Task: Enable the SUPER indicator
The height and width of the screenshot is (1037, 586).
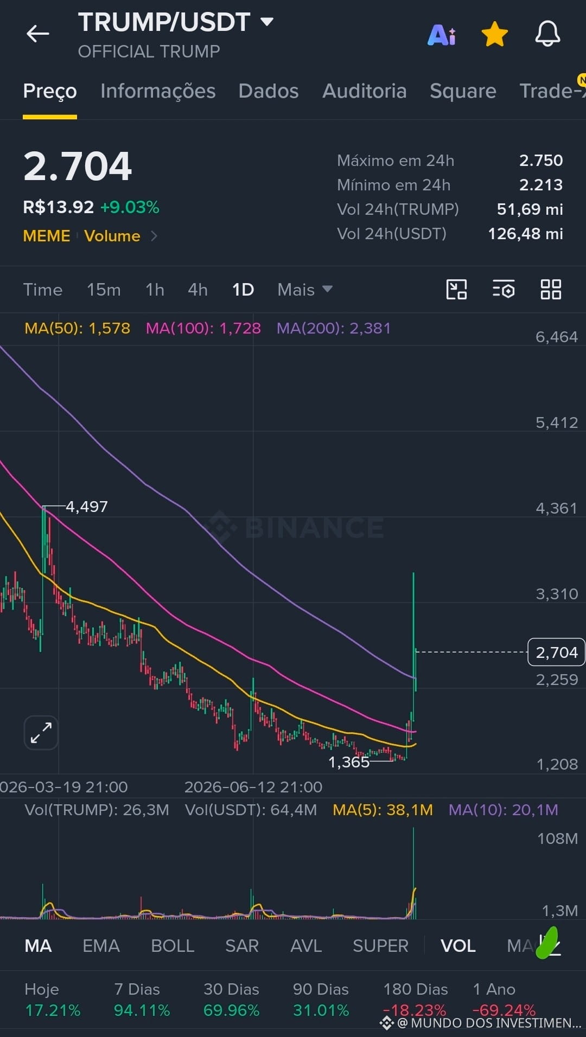Action: click(x=380, y=946)
